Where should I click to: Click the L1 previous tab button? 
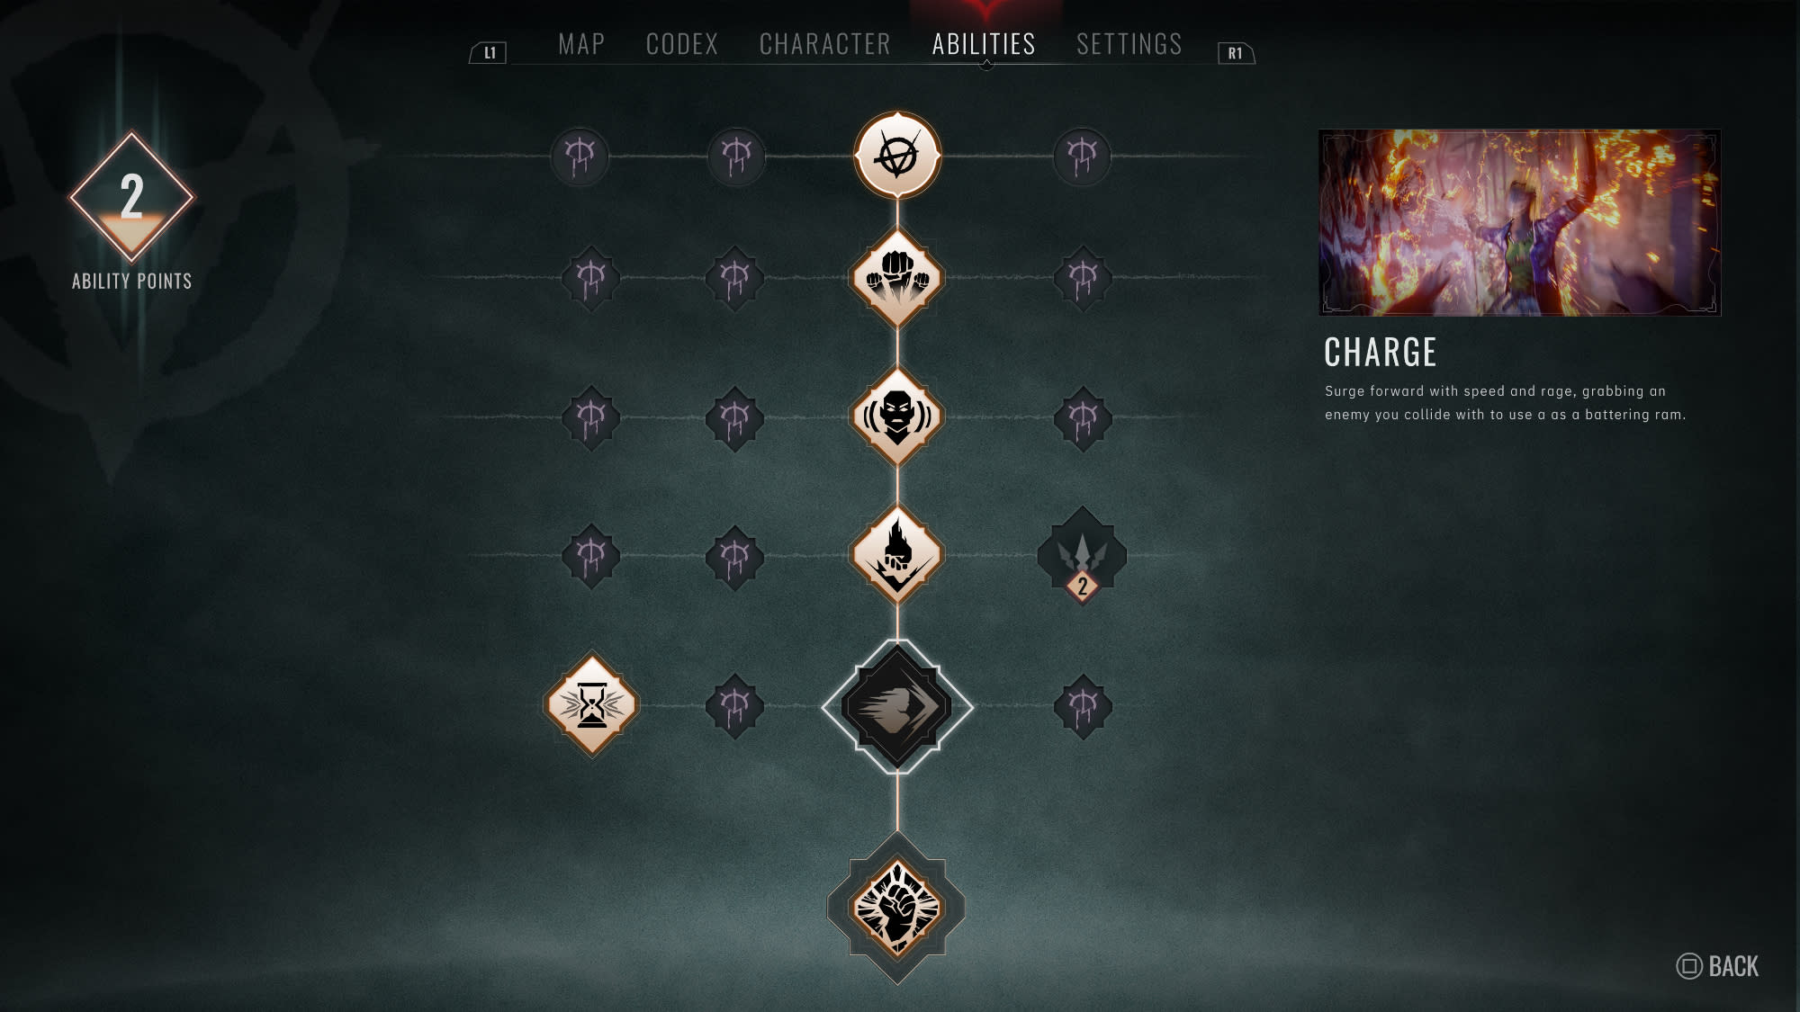click(489, 53)
